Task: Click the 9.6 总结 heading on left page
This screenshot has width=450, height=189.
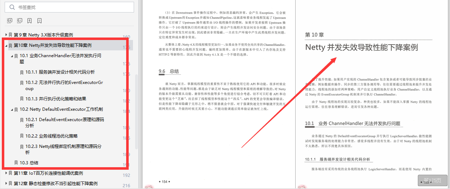Action: (169, 71)
